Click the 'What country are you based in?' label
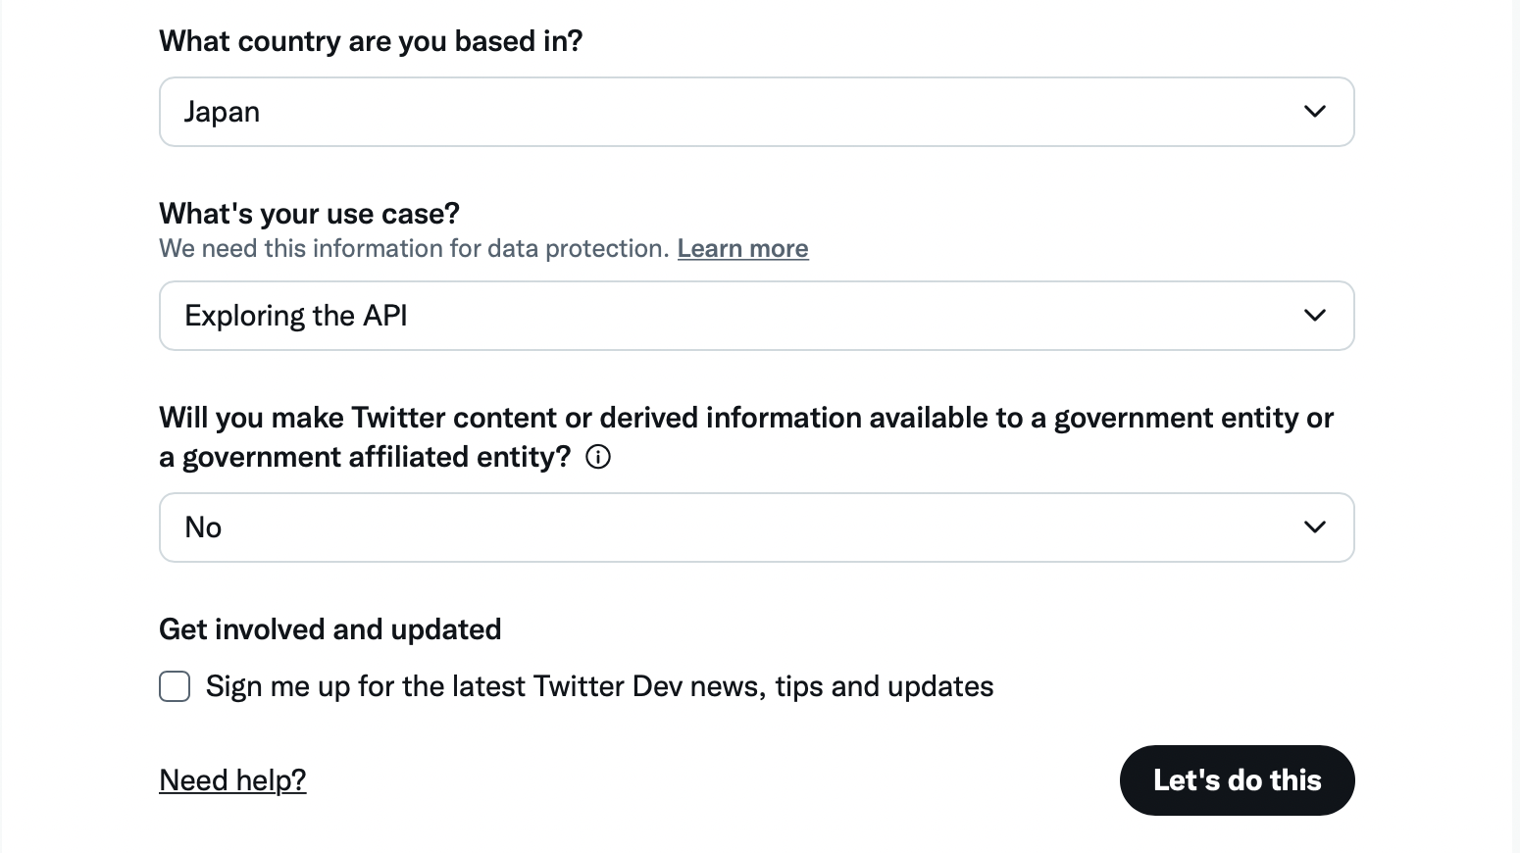Image resolution: width=1520 pixels, height=853 pixels. pos(371,41)
